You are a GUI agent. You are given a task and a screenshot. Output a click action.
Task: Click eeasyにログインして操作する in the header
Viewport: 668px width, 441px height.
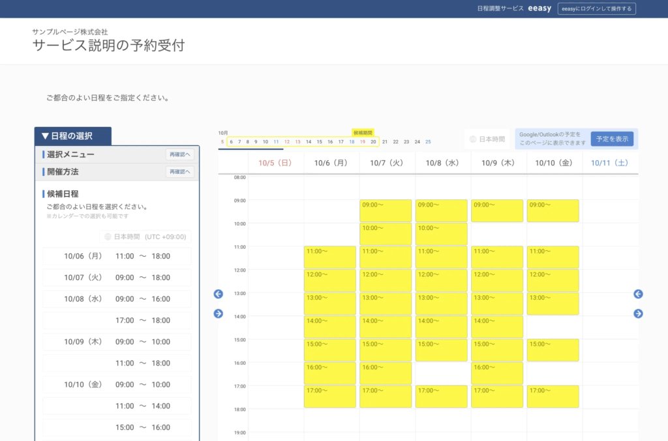(596, 8)
